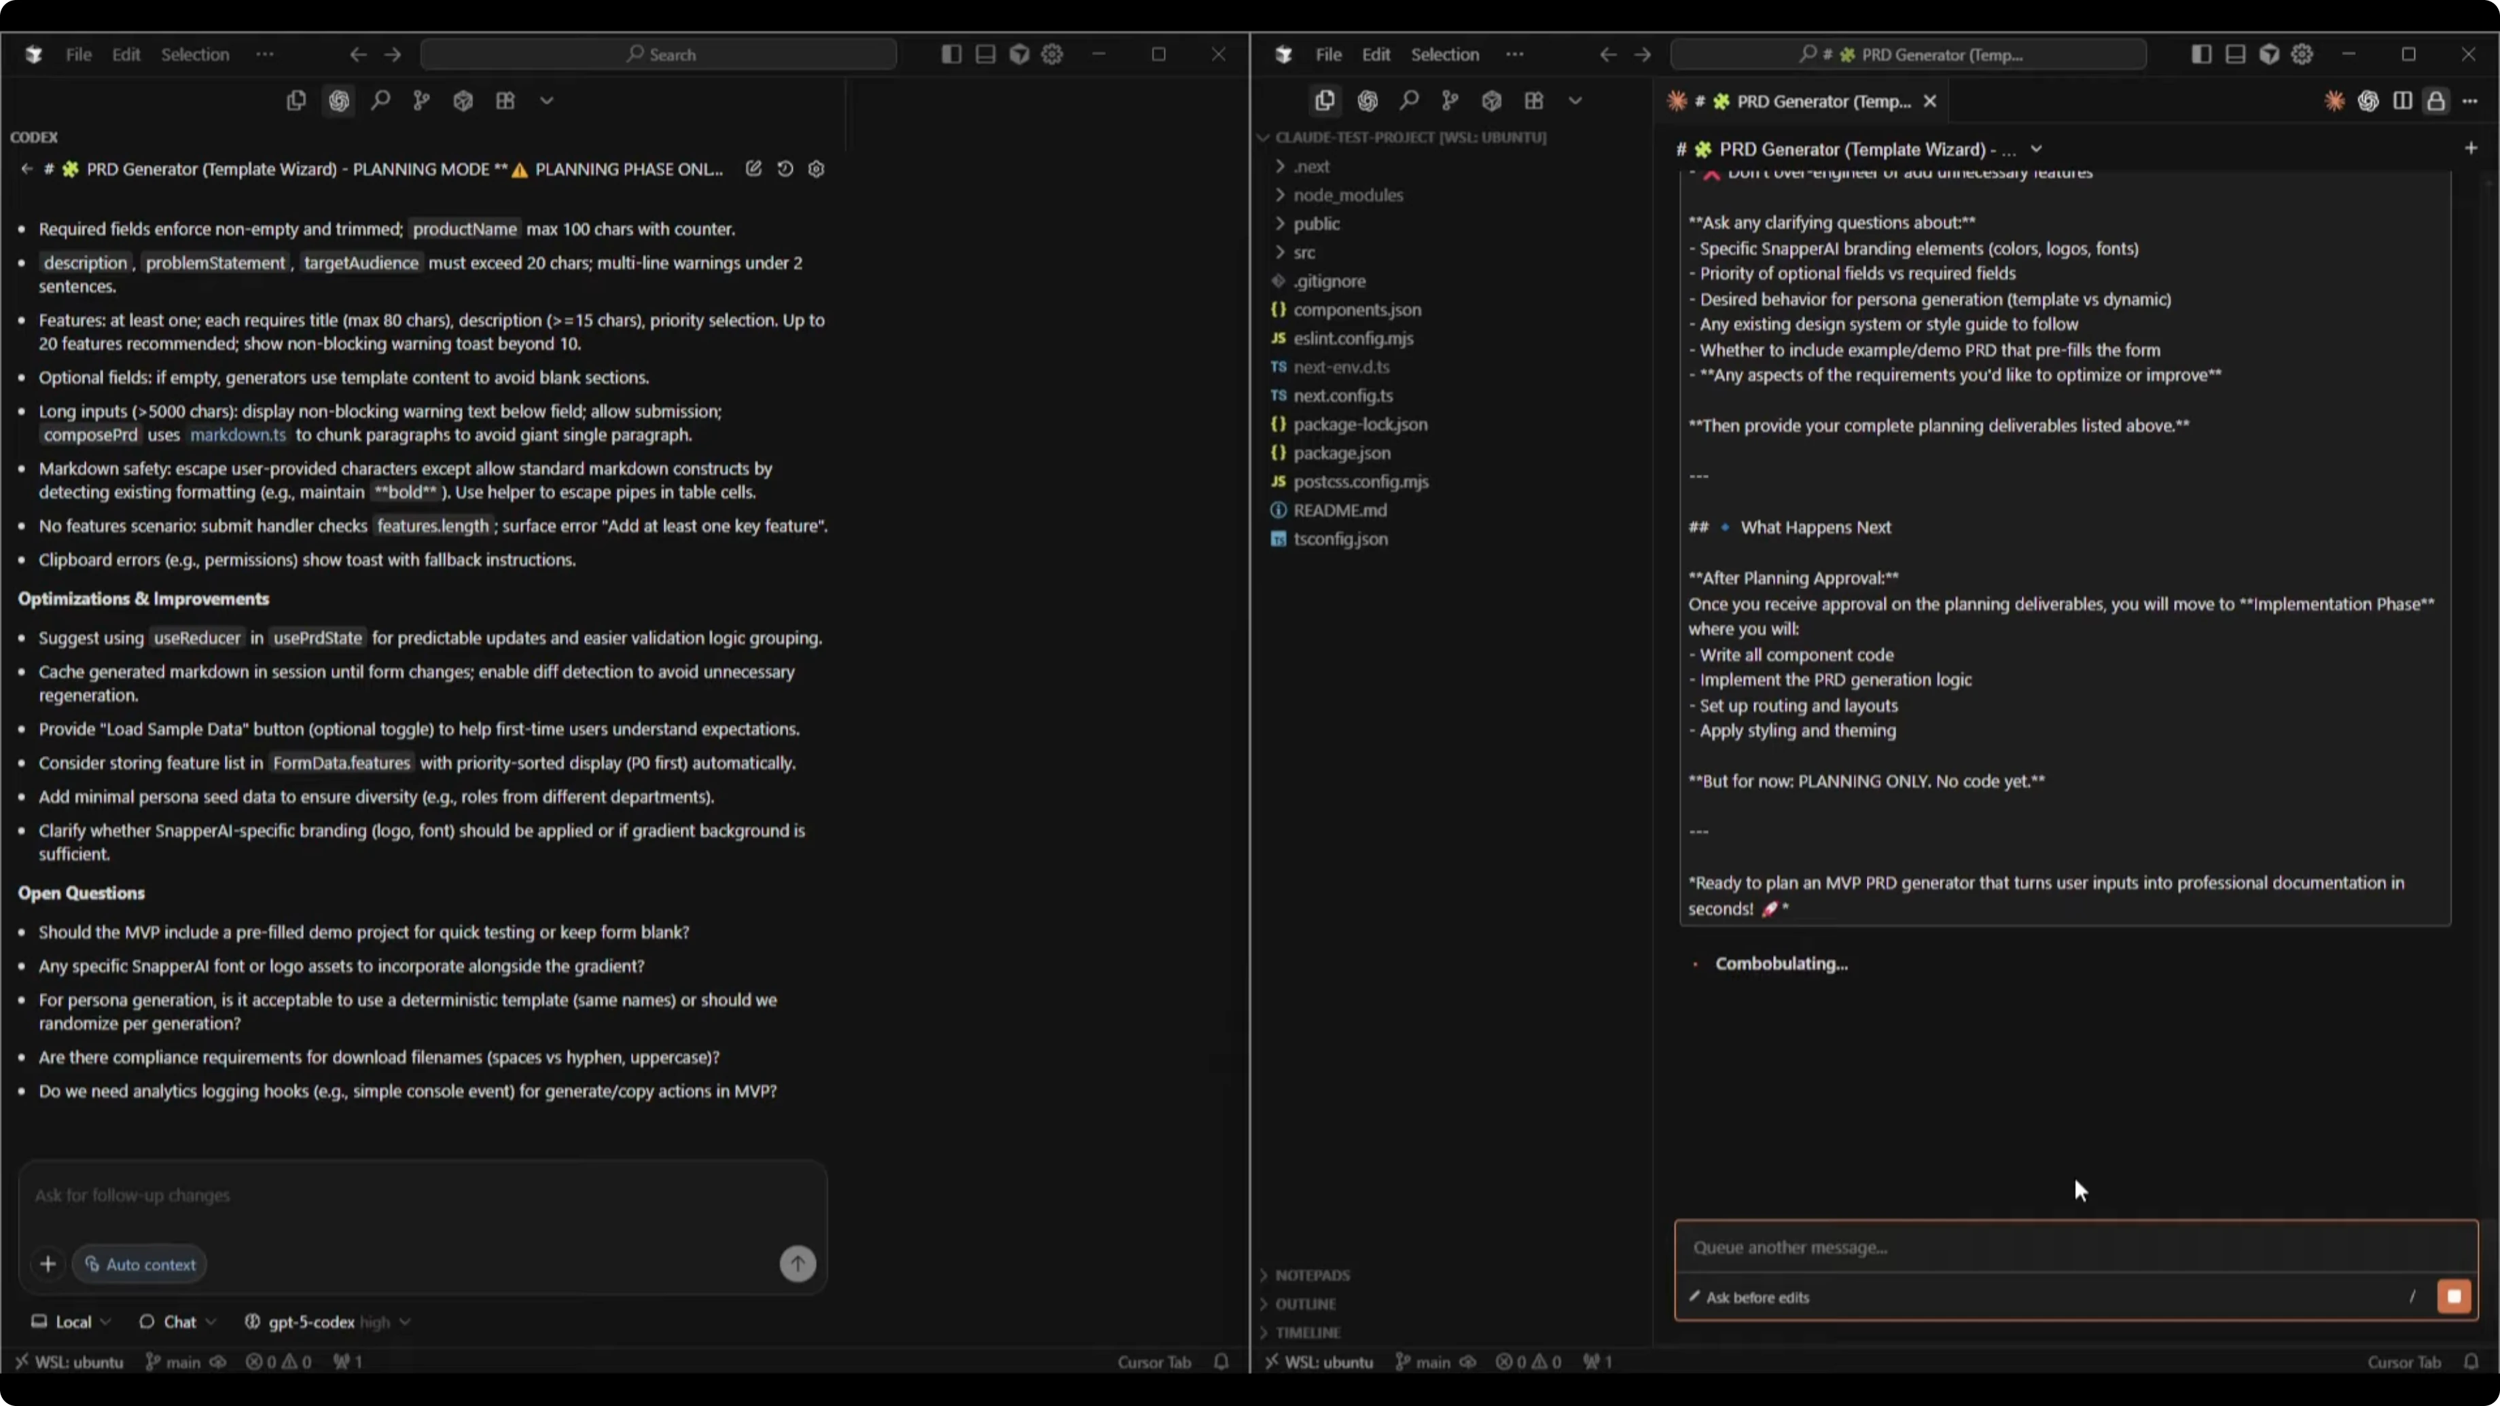The image size is (2500, 1406).
Task: Open chat history icon in Codex header
Action: click(x=785, y=169)
